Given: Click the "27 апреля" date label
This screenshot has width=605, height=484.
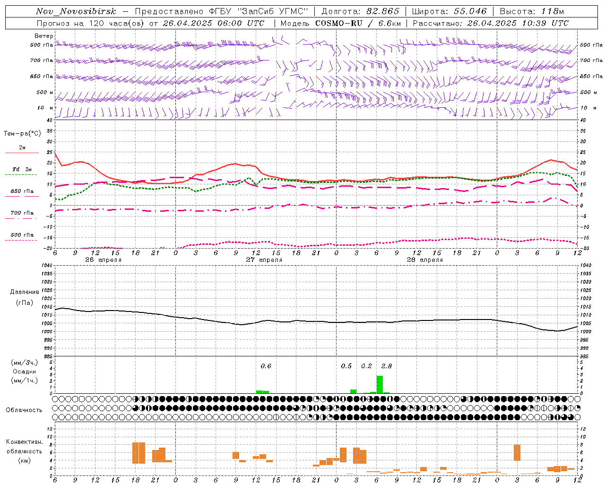Looking at the screenshot, I should tap(264, 260).
